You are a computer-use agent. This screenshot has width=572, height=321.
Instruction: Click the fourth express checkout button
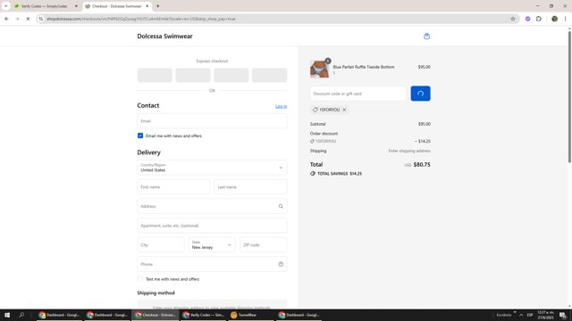pos(270,75)
